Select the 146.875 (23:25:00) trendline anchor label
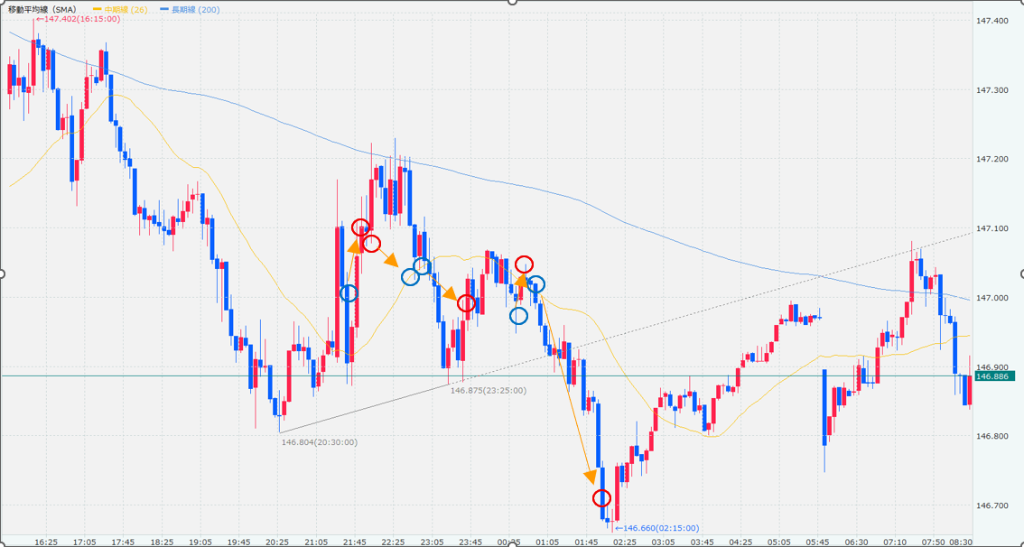1024x547 pixels. pos(488,390)
